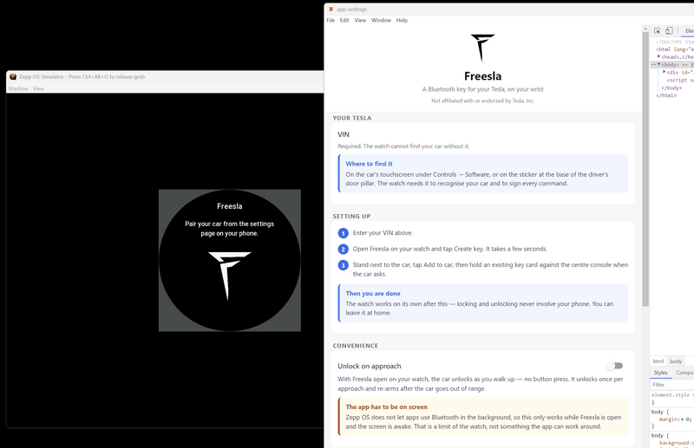Toggle the DevTools device toolbar icon
Screen dimensions: 694x448
[669, 30]
